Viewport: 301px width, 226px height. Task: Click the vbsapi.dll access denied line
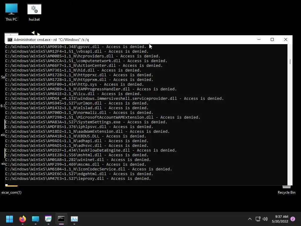click(x=77, y=51)
